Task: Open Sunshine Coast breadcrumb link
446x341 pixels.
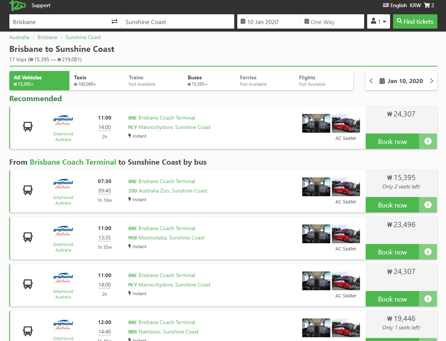Action: coord(83,37)
